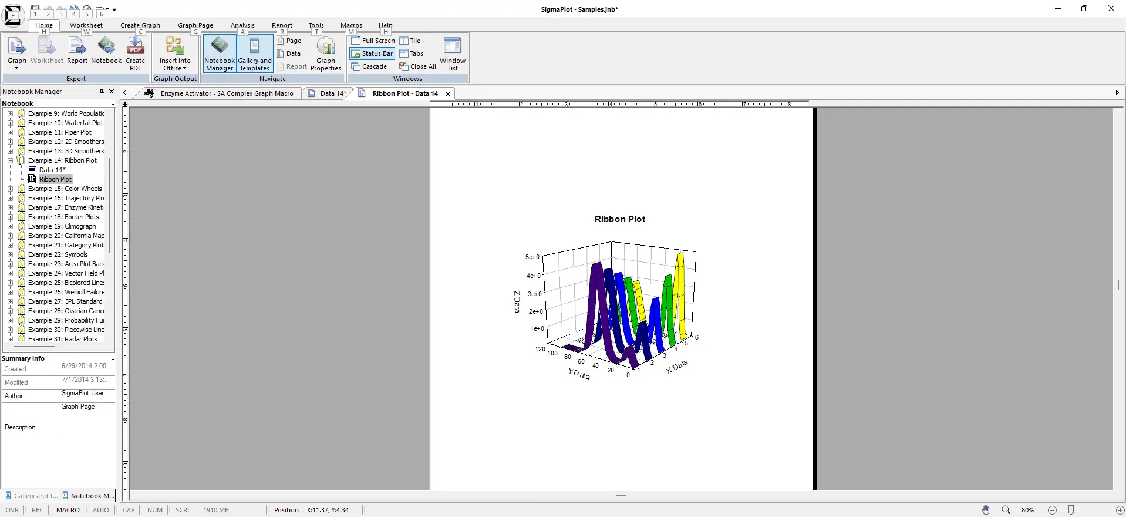The image size is (1126, 517).
Task: Click the zoom out minus button
Action: click(x=1052, y=510)
